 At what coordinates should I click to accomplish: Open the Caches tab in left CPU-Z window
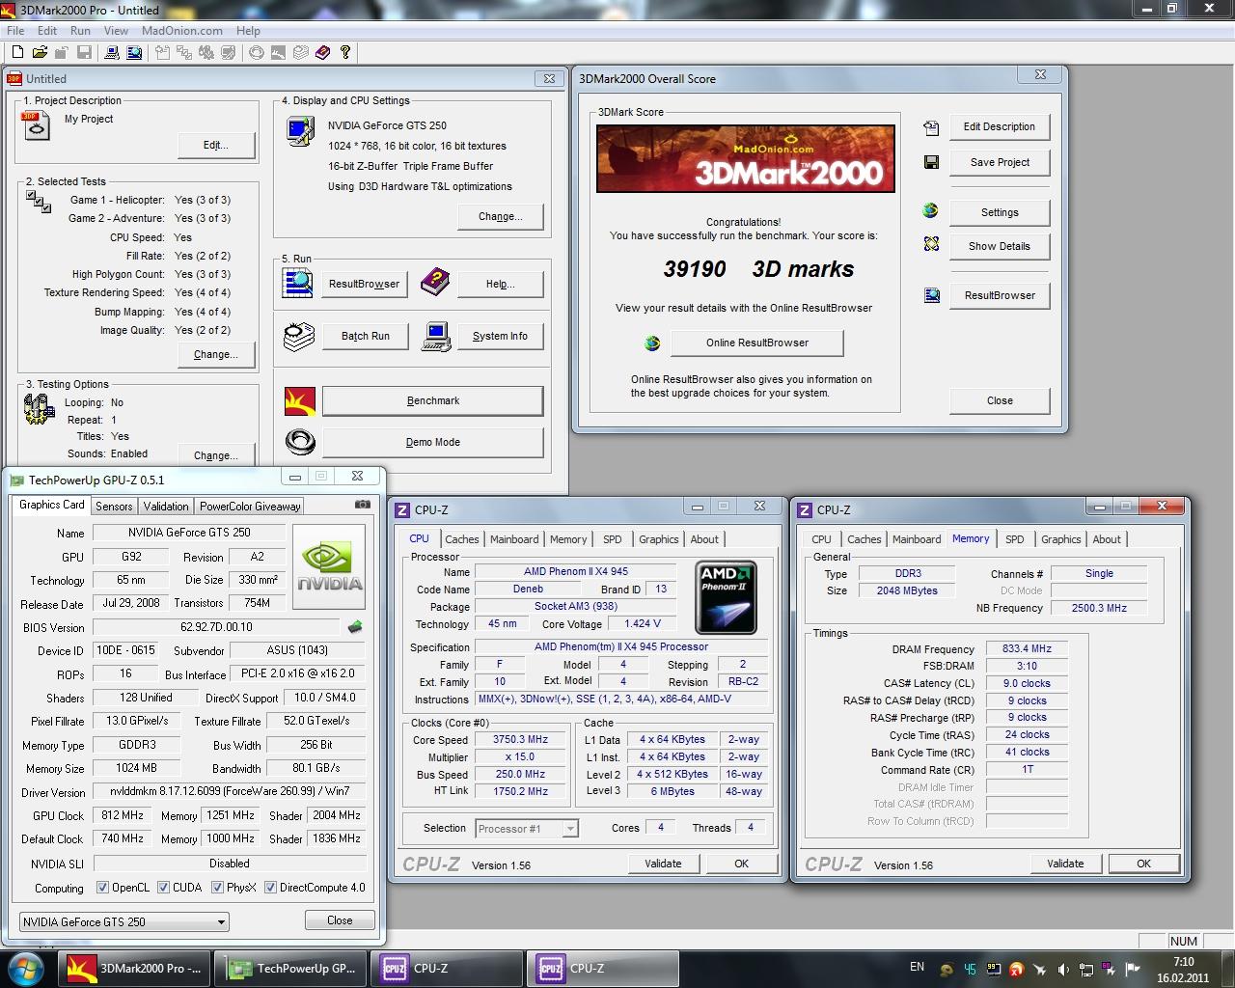461,539
